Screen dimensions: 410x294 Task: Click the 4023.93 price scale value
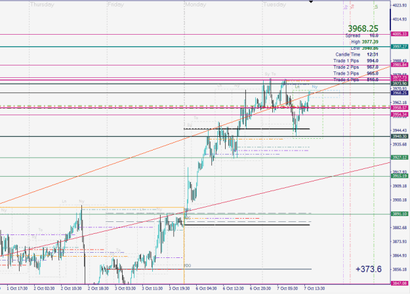click(x=400, y=5)
